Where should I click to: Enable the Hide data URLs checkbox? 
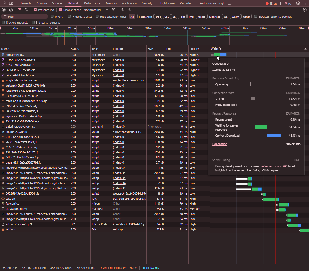[x=70, y=17]
